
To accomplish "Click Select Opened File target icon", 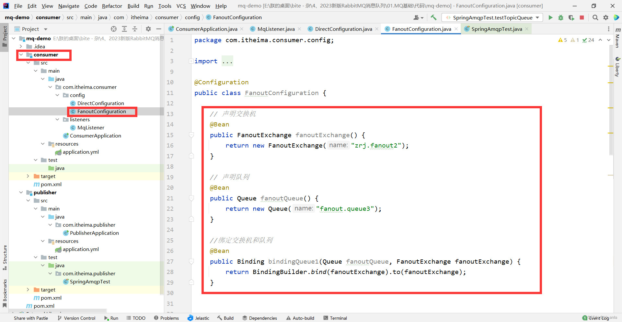I will click(x=114, y=29).
